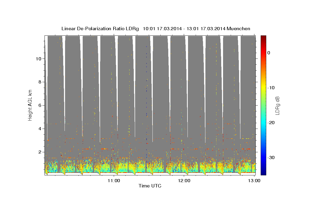The height and width of the screenshot is (210, 316).
Task: Click the "Height AGL km" y-axis label
Action: pos(30,105)
